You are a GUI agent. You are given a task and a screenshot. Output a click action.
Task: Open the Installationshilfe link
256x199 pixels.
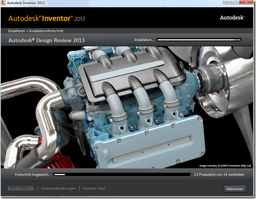coord(21,188)
